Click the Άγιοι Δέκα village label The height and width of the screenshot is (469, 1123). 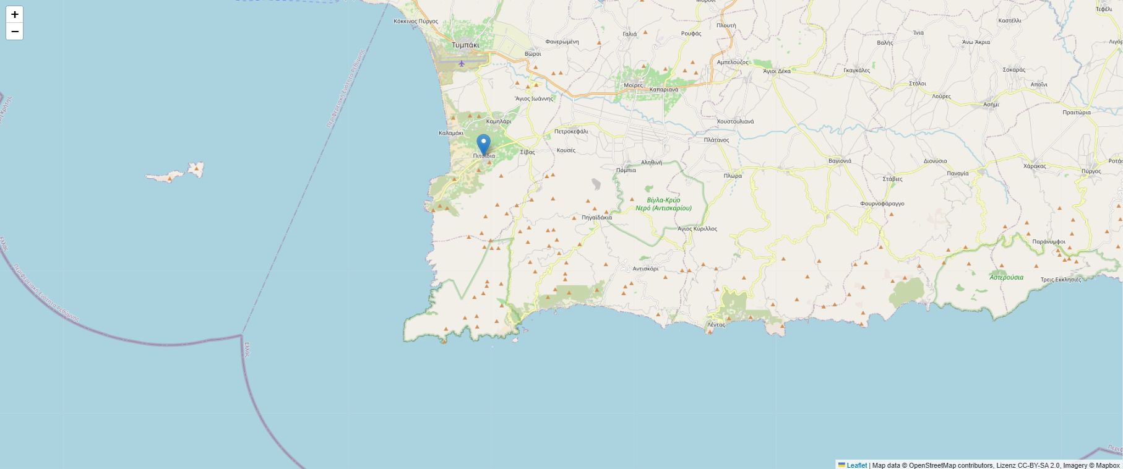click(x=777, y=71)
